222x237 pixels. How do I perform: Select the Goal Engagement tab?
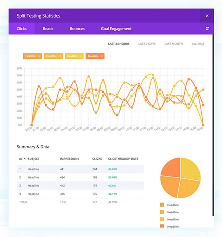(116, 29)
